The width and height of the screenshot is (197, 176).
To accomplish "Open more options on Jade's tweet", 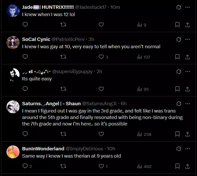I will (x=187, y=7).
